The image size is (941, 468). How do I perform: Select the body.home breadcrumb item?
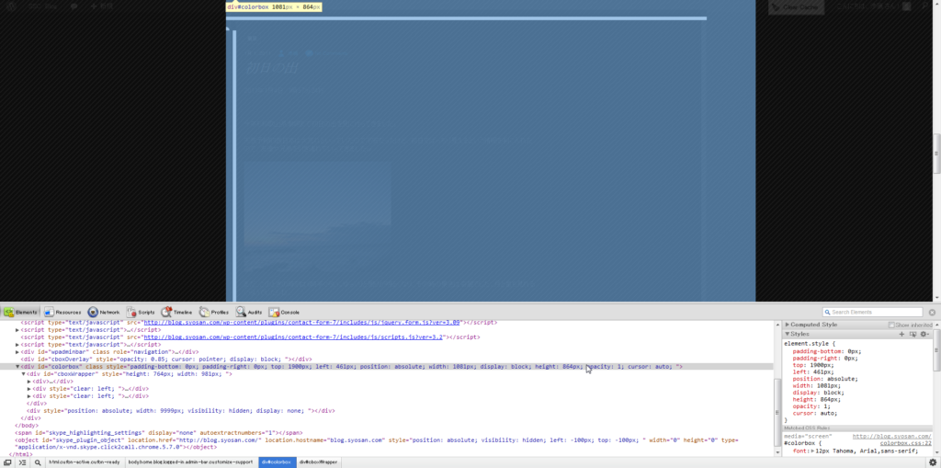[189, 462]
